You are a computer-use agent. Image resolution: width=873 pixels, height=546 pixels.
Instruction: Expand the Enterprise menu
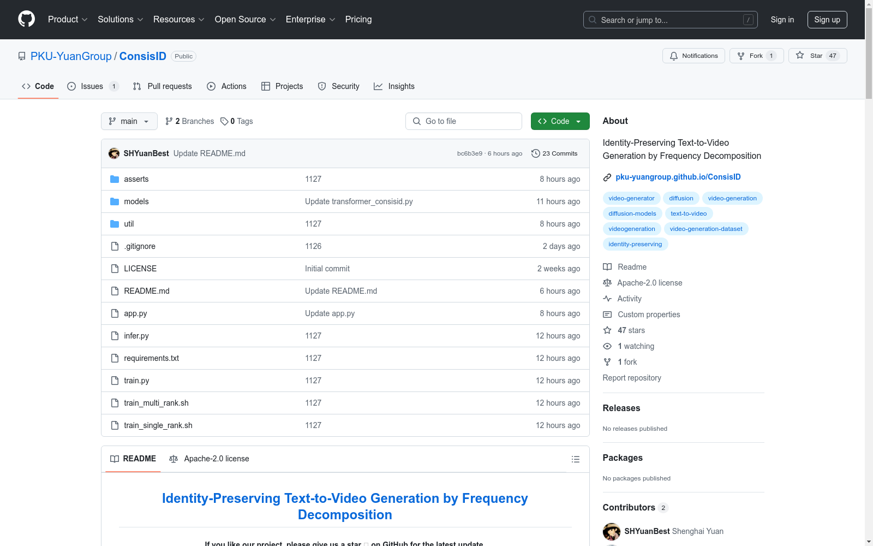pos(310,19)
